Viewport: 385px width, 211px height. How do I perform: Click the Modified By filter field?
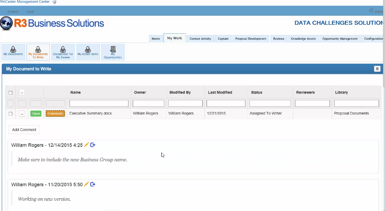185,103
